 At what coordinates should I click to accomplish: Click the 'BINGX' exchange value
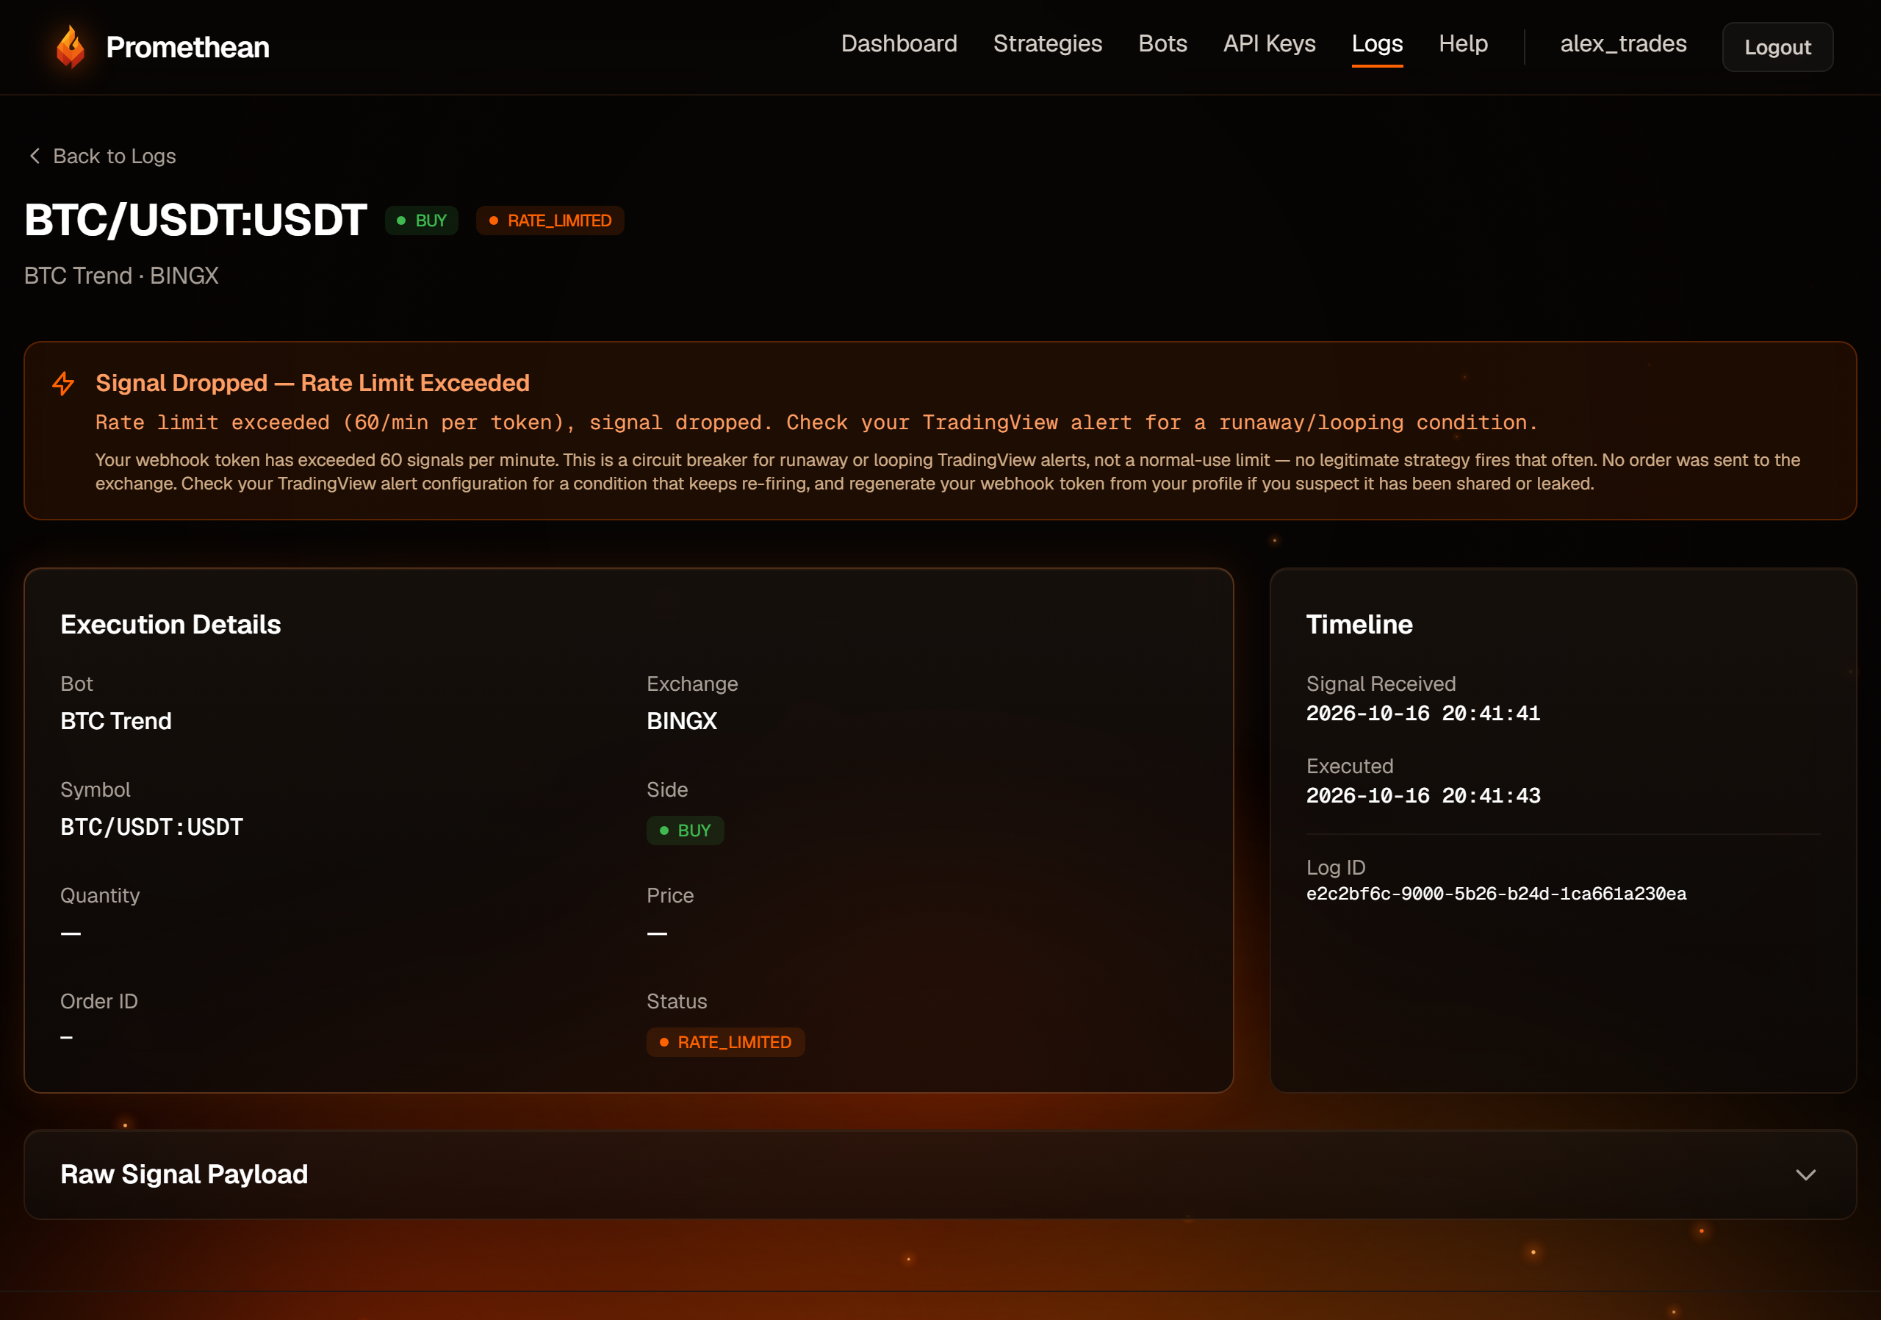point(682,721)
